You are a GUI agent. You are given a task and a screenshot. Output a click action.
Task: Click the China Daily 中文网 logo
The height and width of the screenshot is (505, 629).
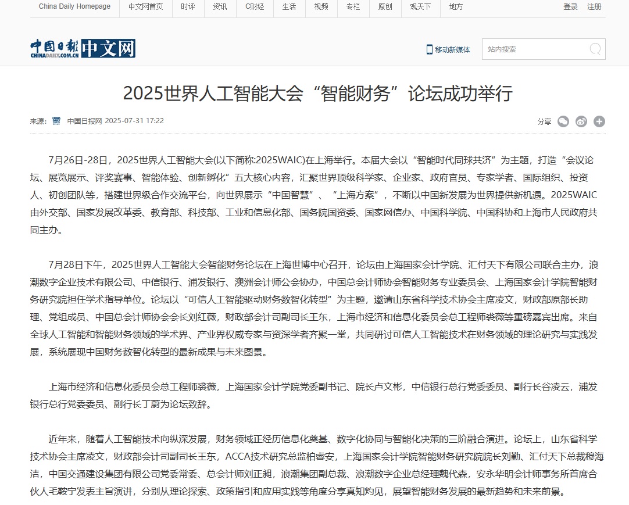[83, 49]
